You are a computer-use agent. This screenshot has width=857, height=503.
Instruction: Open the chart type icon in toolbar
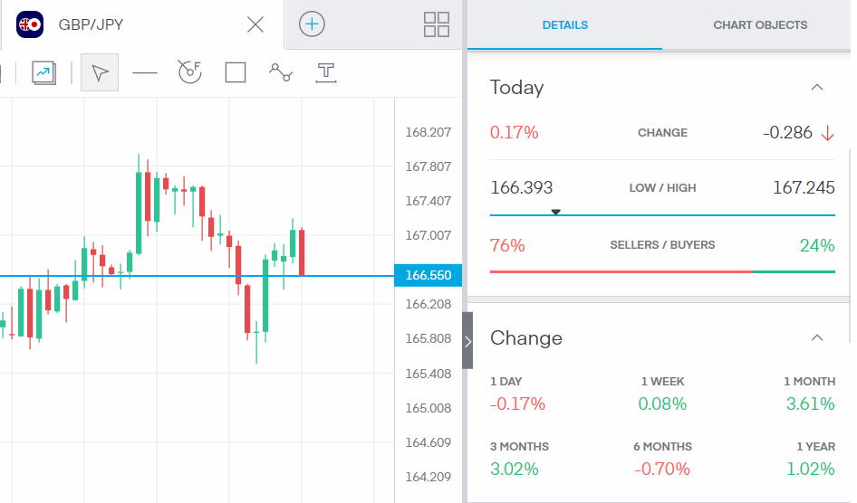43,72
